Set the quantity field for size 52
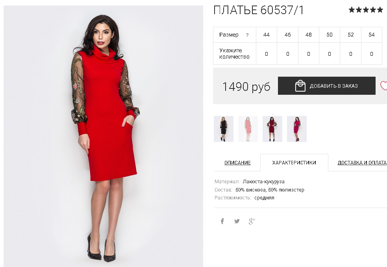 pos(350,54)
